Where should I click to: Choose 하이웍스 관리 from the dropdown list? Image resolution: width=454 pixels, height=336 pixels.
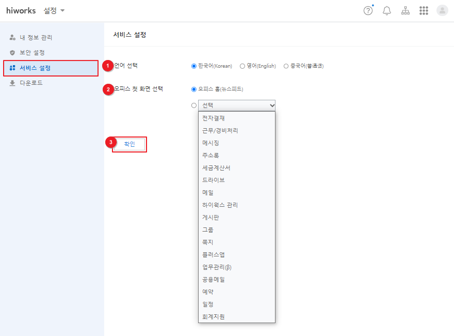237,205
